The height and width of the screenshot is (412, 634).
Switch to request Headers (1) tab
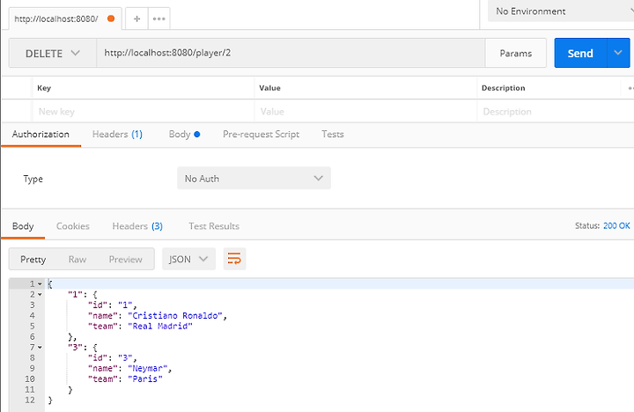[x=117, y=134]
